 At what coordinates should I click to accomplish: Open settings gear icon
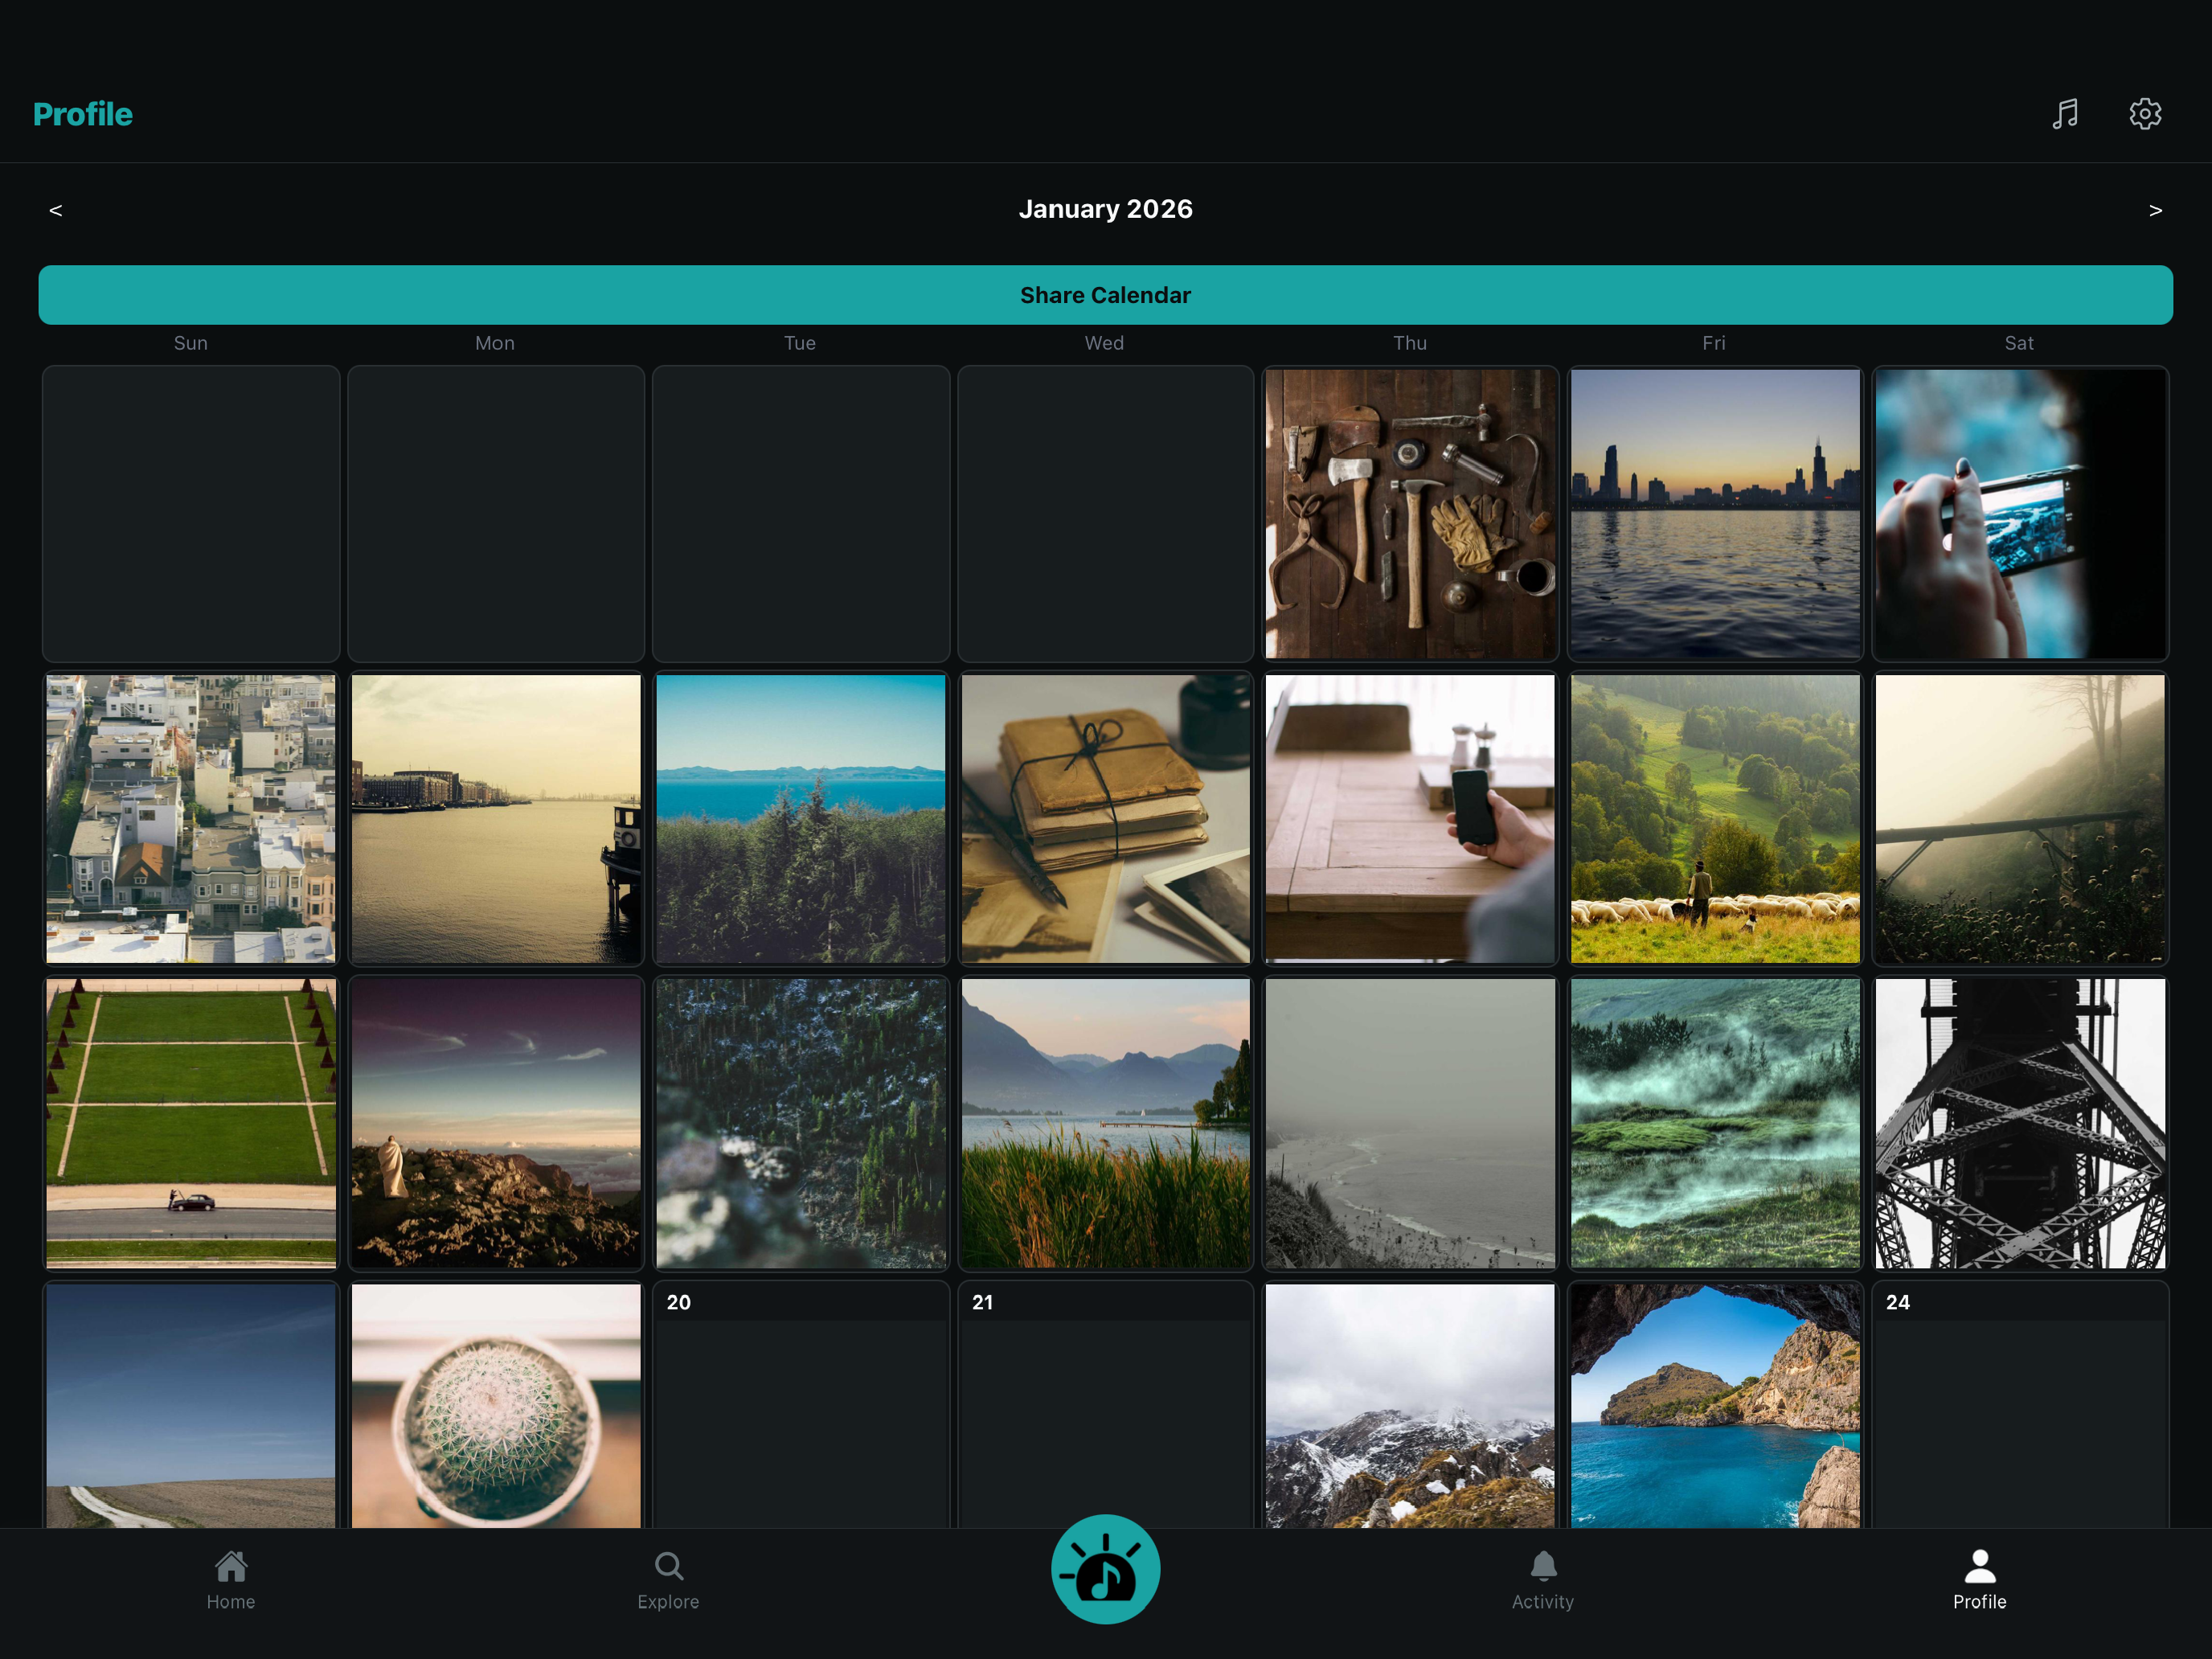point(2145,114)
